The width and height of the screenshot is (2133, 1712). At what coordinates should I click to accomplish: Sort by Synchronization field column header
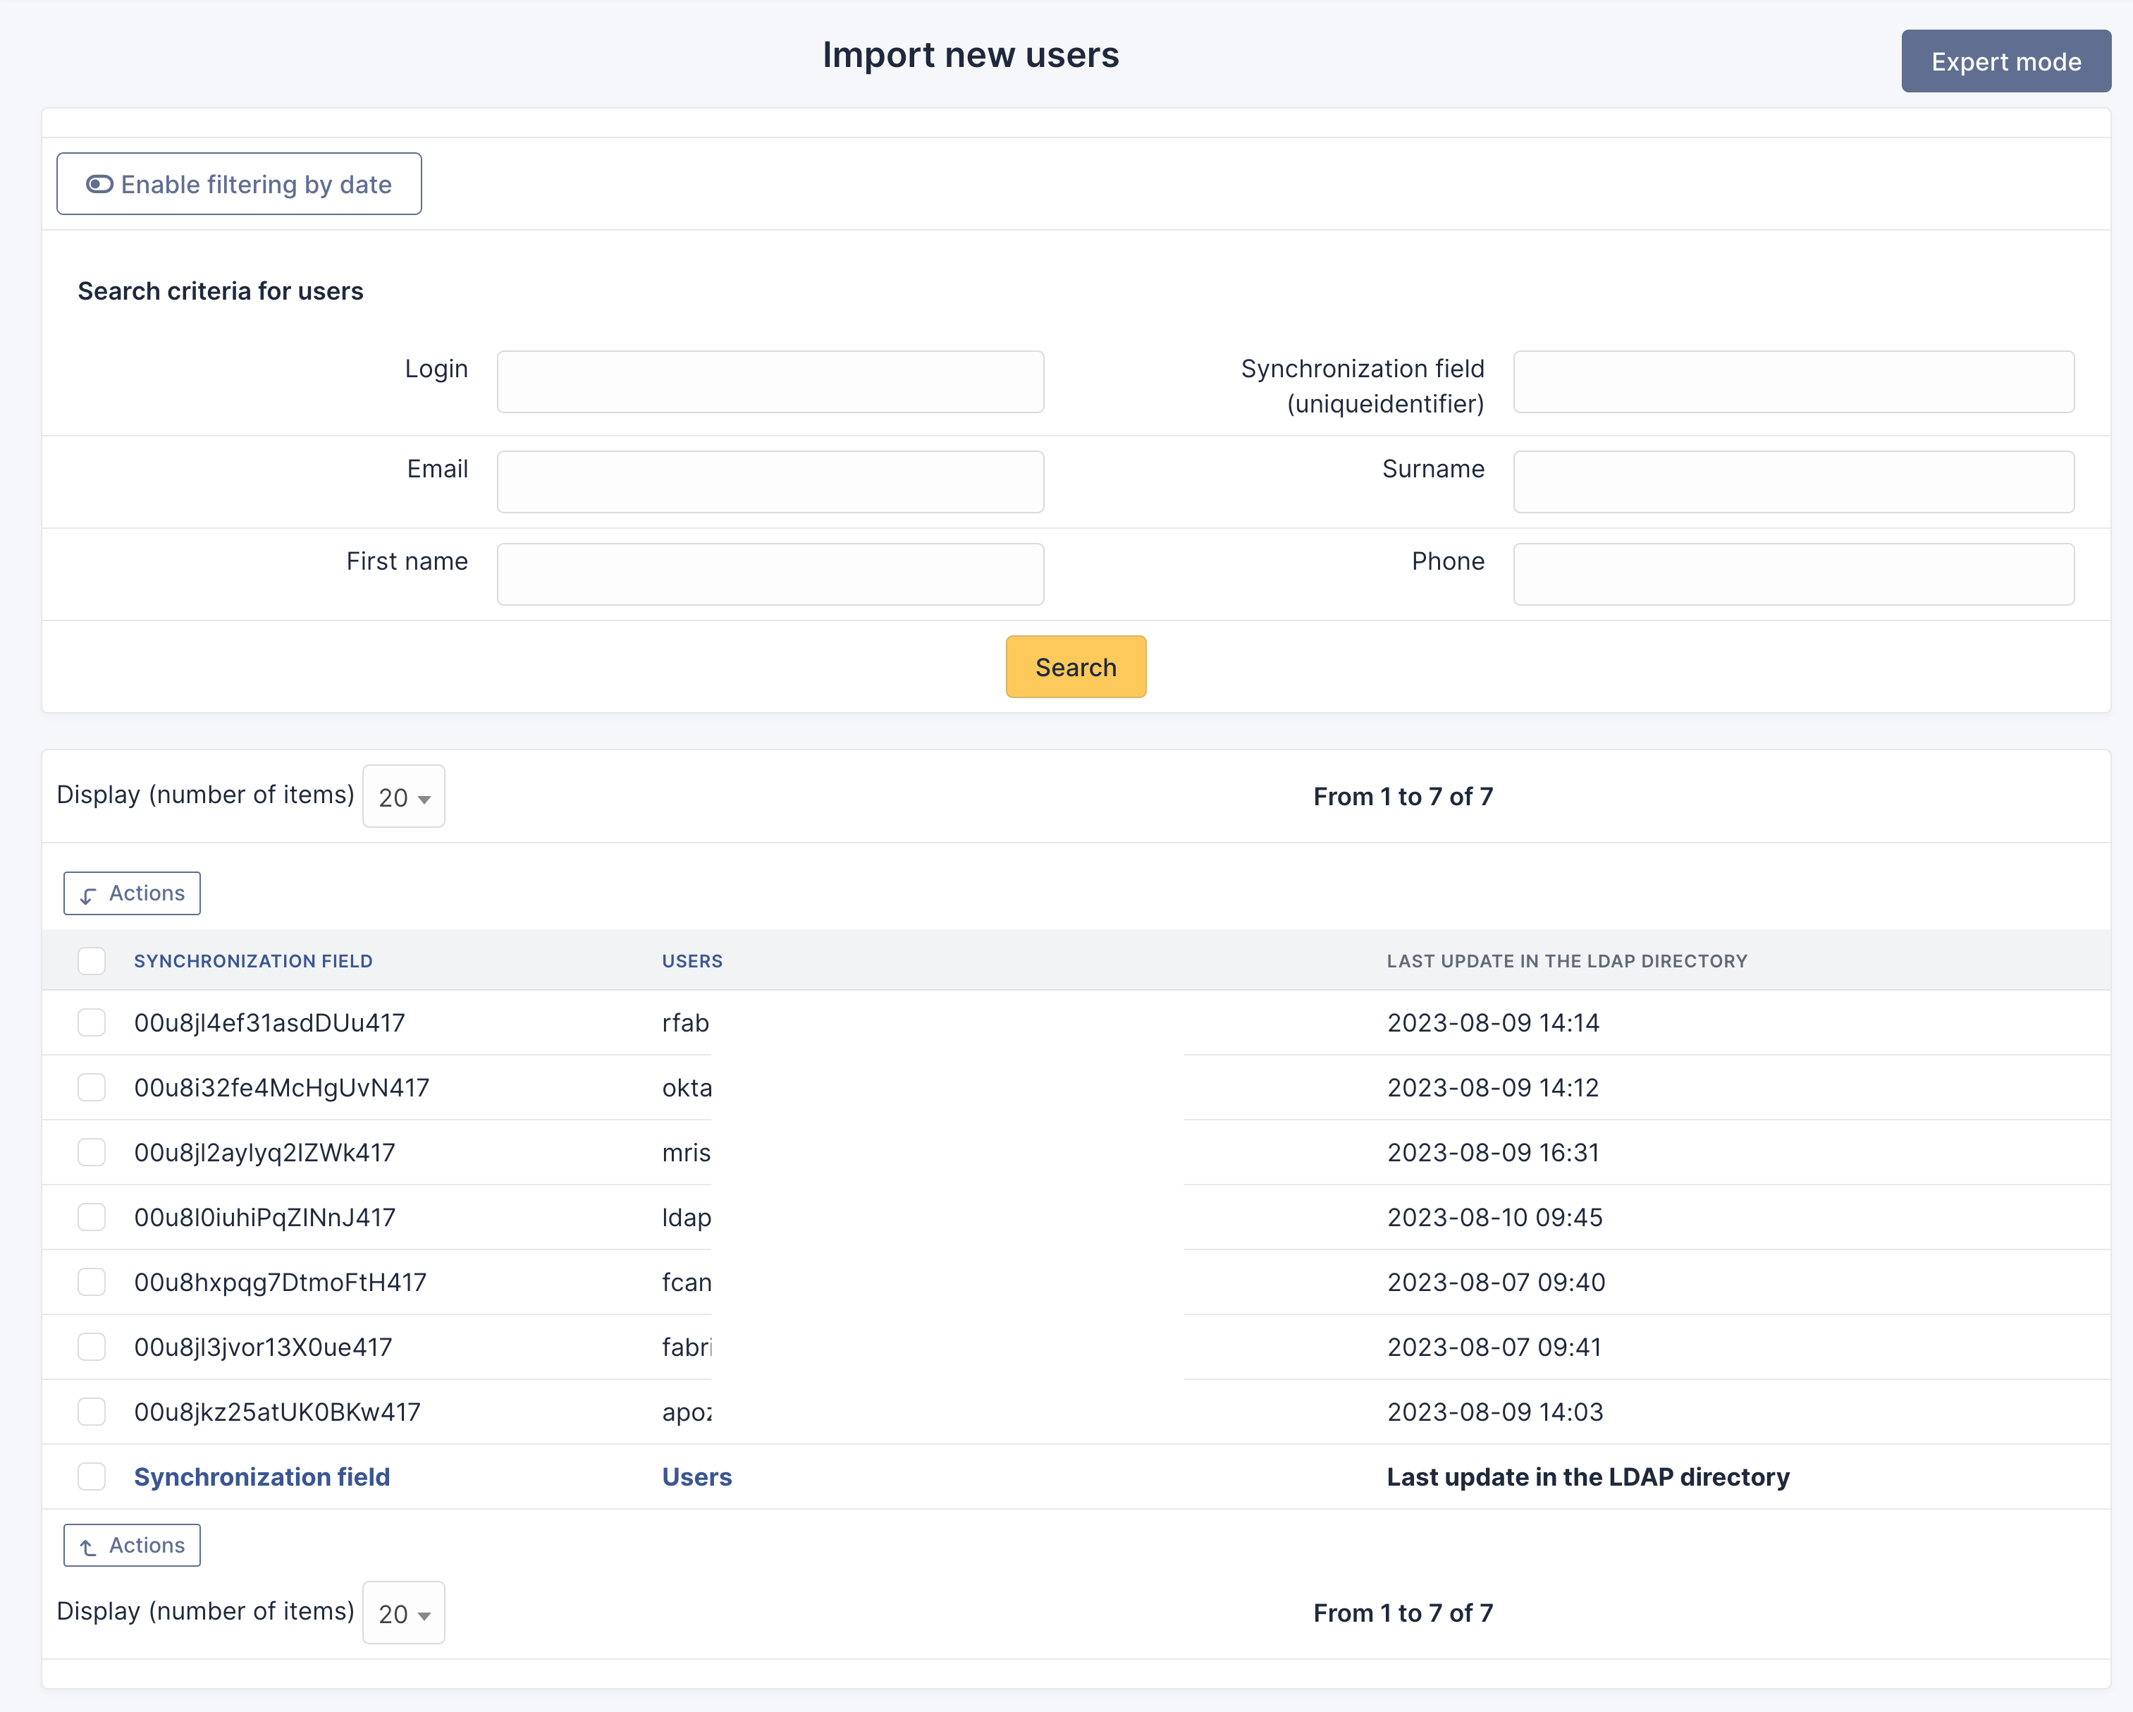253,961
